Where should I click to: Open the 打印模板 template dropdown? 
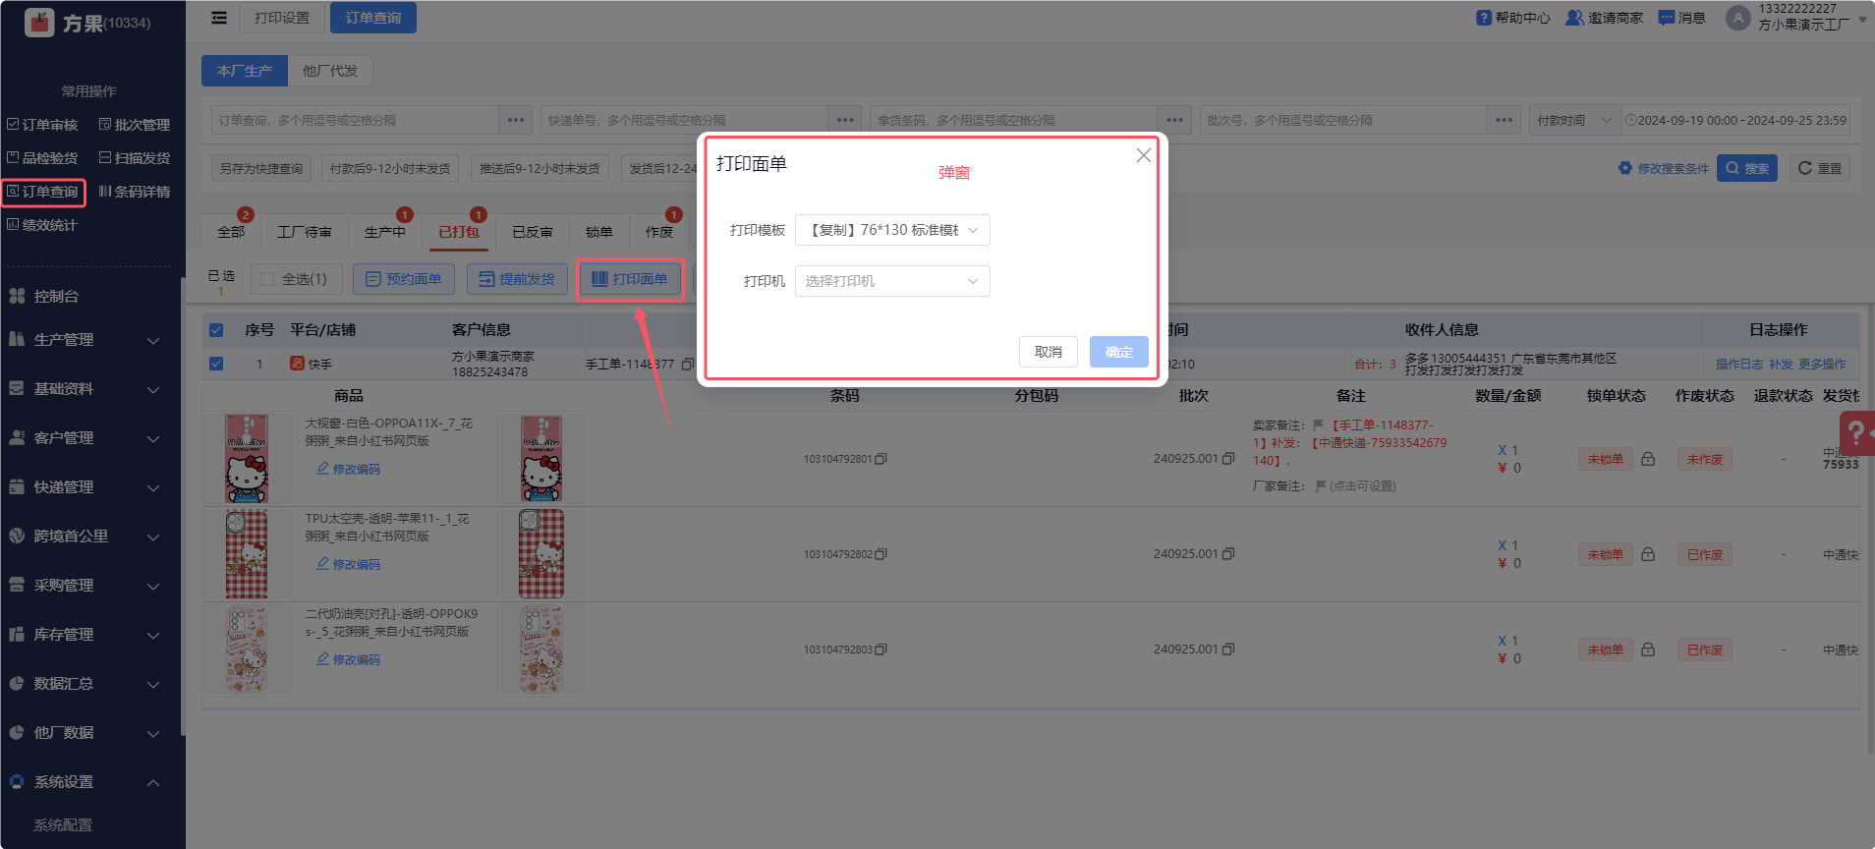click(892, 230)
